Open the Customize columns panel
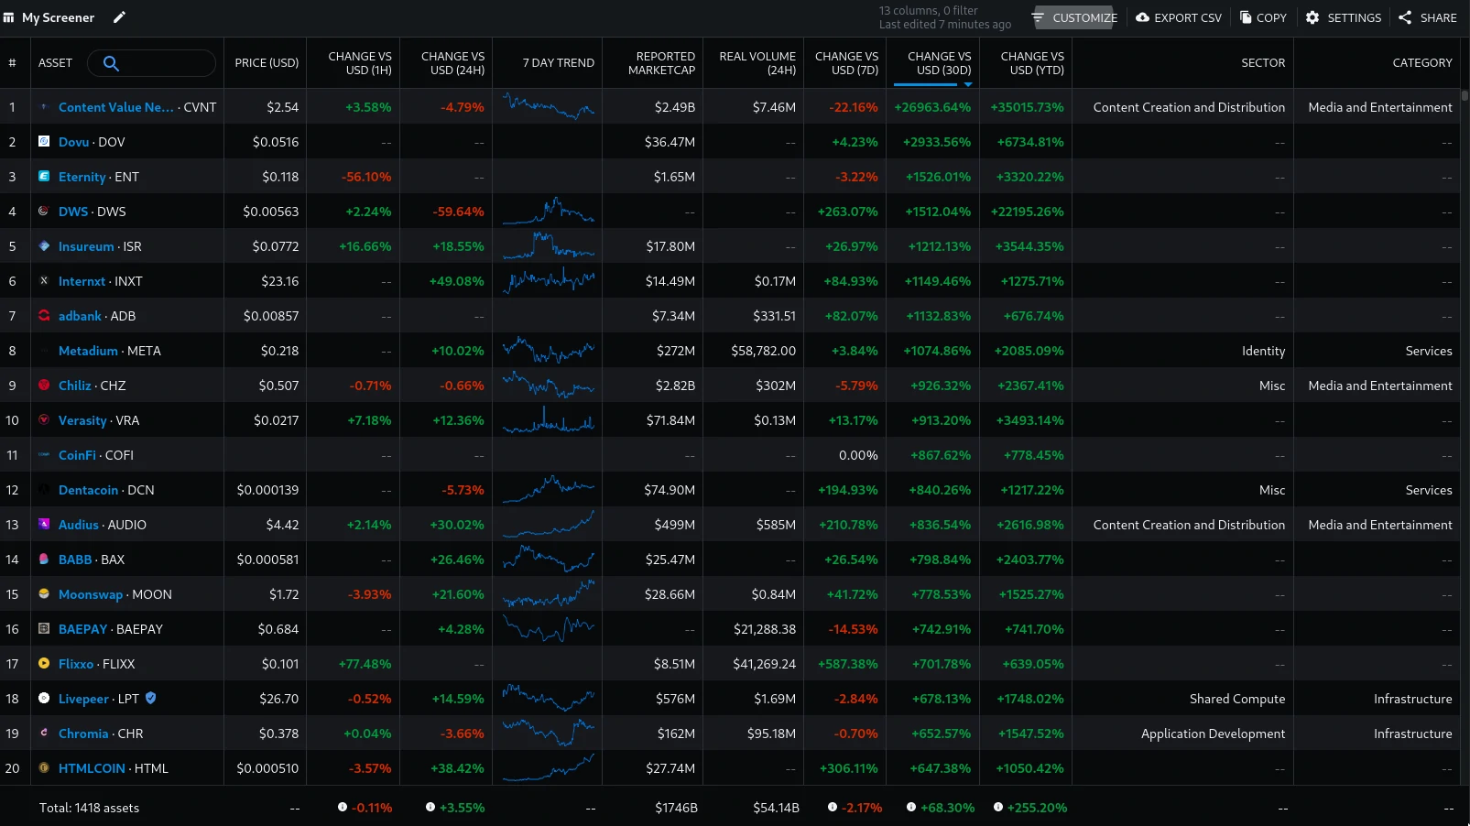This screenshot has width=1470, height=826. point(1074,17)
